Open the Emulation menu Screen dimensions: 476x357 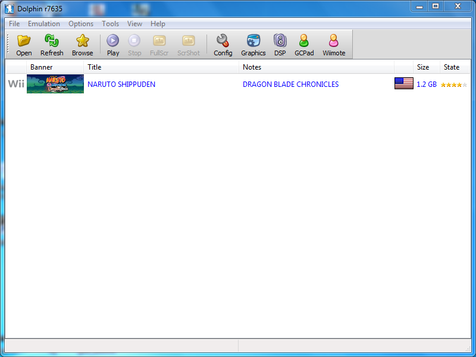[44, 24]
